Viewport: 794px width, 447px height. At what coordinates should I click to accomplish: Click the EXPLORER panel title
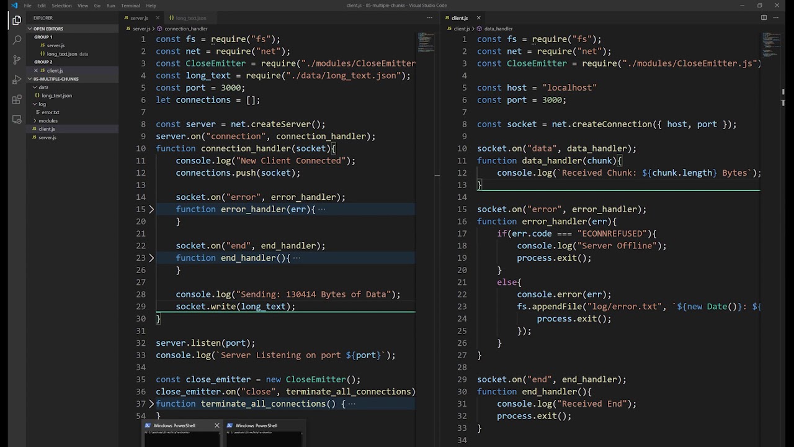click(43, 18)
